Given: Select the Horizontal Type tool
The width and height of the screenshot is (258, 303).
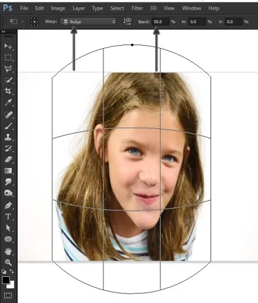Looking at the screenshot, I should click(x=8, y=217).
